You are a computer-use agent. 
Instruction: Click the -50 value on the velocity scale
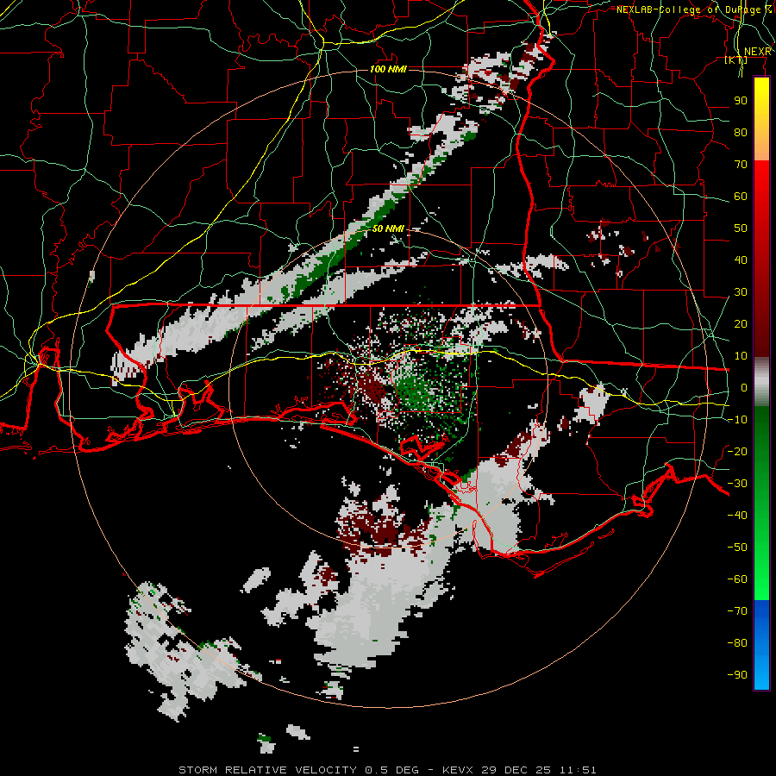(737, 548)
